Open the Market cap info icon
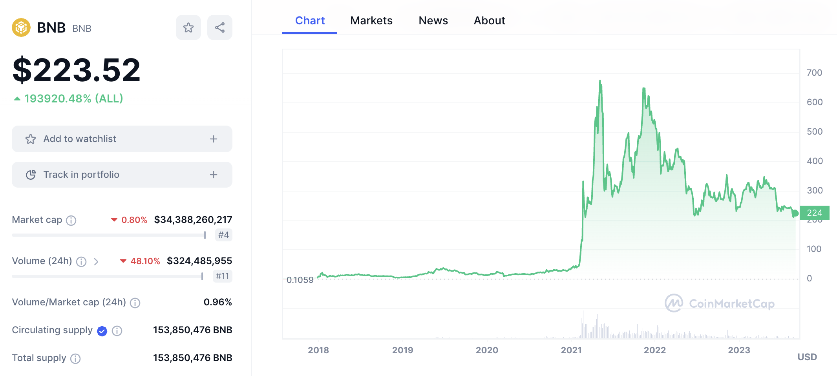Image resolution: width=837 pixels, height=376 pixels. [x=71, y=220]
